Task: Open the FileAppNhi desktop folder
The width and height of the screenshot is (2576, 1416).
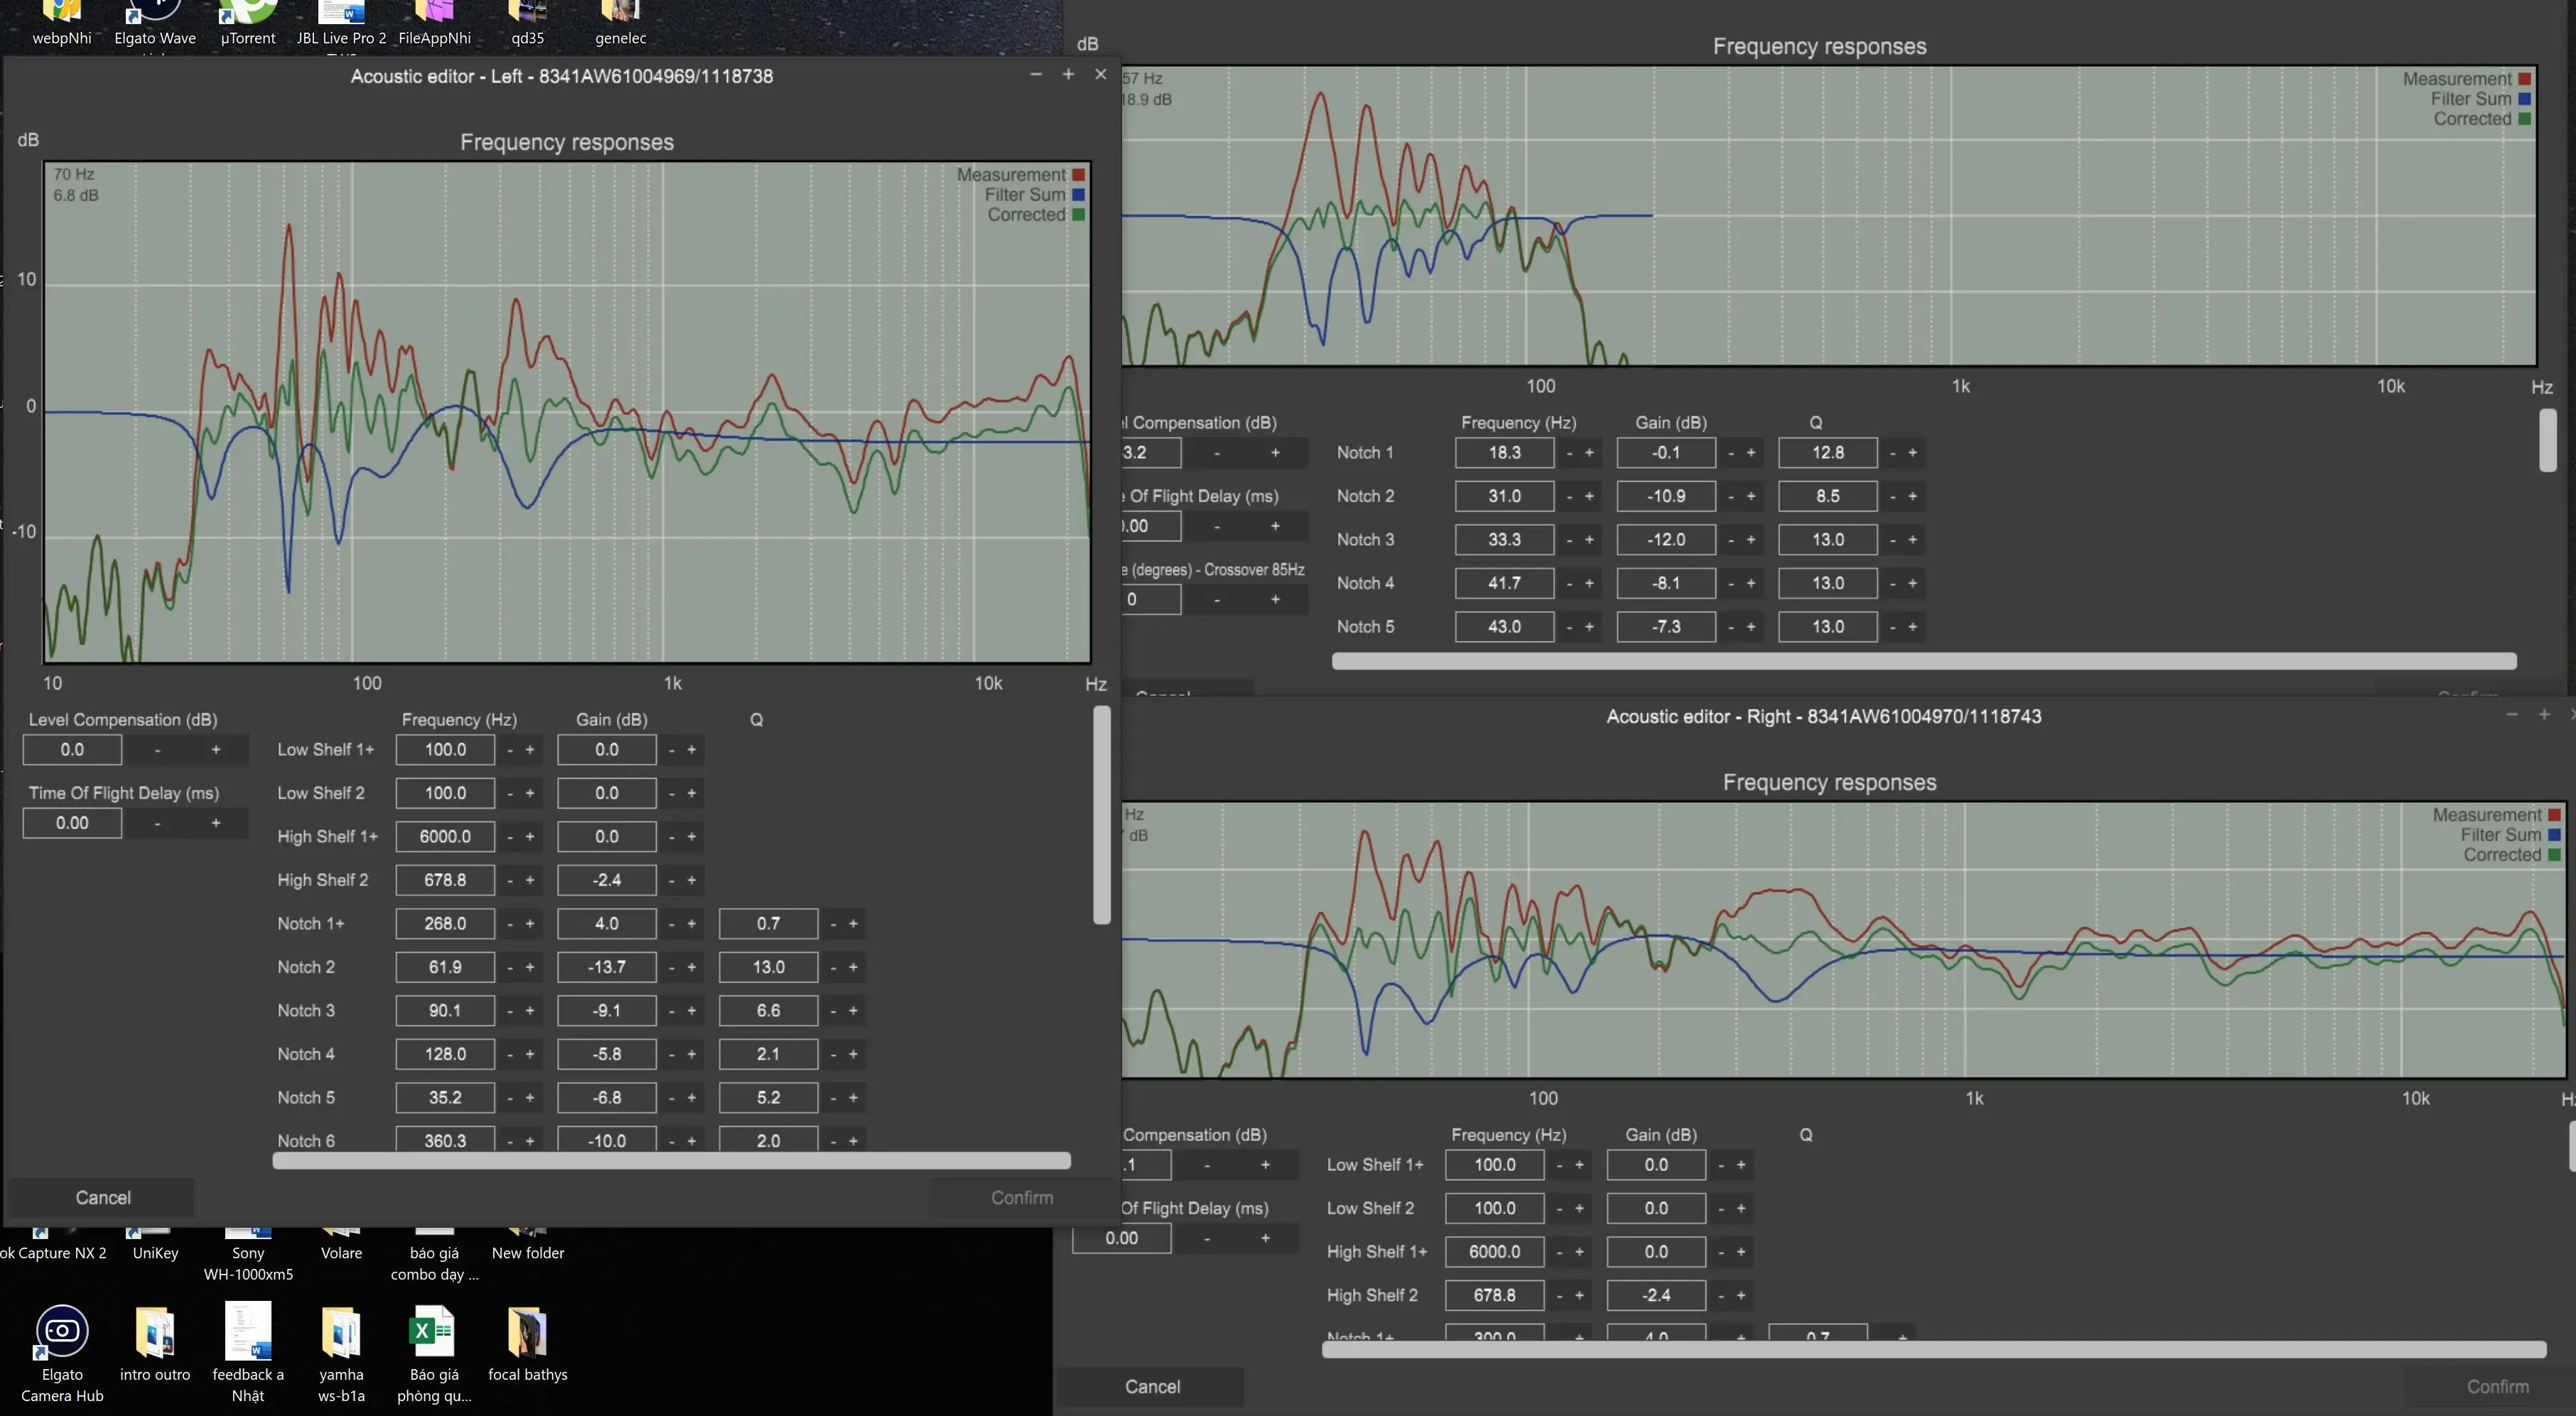Action: (x=434, y=23)
